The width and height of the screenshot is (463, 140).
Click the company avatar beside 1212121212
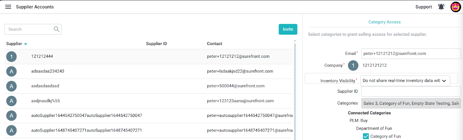(x=353, y=66)
